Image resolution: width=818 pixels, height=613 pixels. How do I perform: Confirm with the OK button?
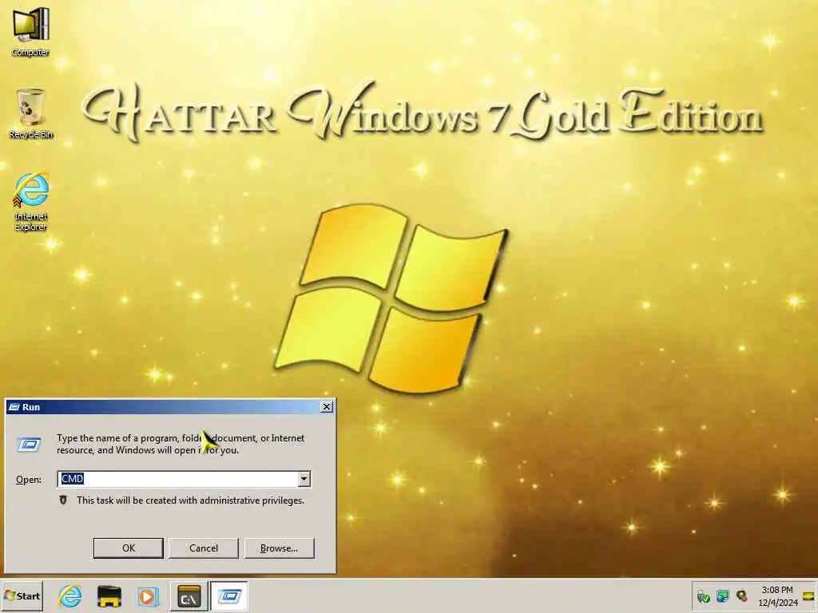pos(129,548)
